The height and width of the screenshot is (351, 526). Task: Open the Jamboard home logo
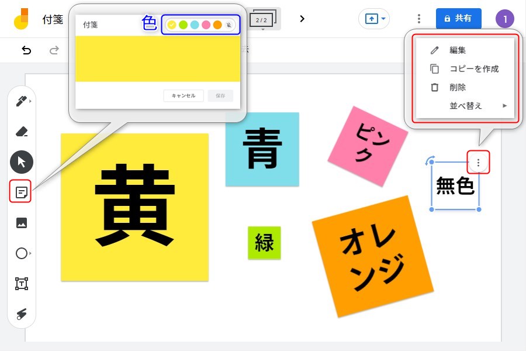tap(21, 19)
